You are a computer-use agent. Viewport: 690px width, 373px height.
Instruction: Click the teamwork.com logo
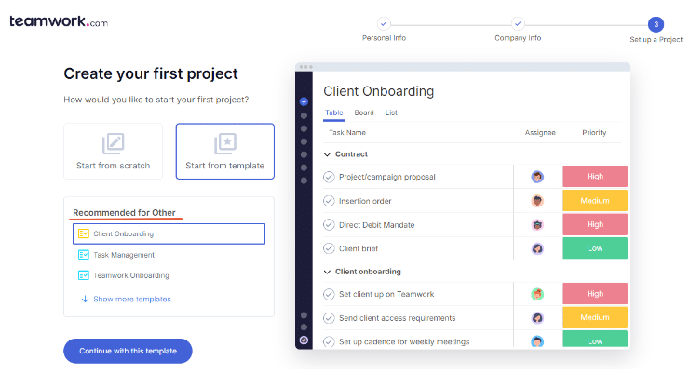[x=59, y=21]
